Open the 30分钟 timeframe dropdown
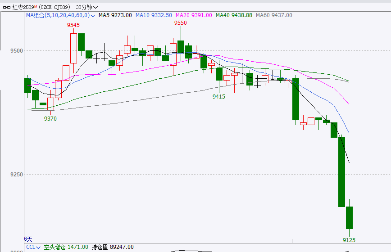Viewport: 391px width, 252px height. (87, 8)
